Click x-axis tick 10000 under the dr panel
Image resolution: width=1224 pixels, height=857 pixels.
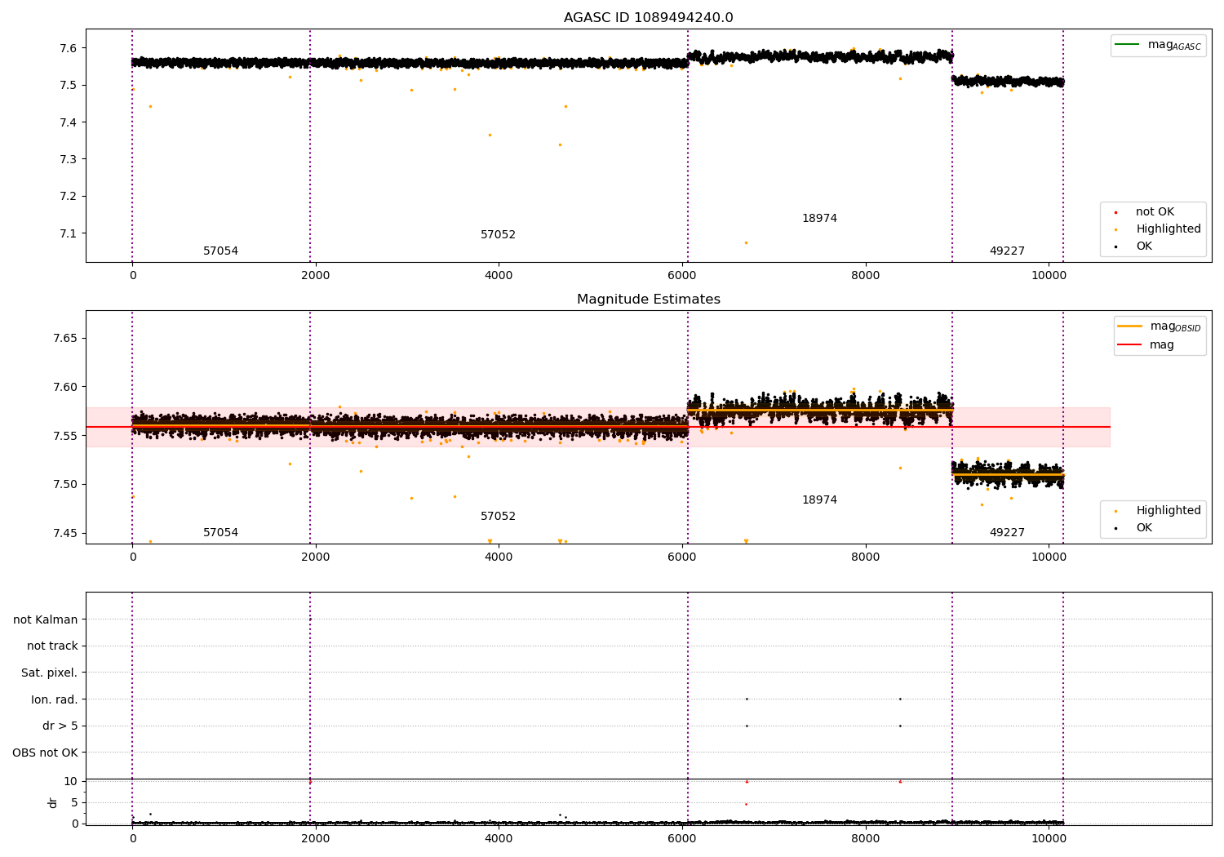coord(1049,838)
